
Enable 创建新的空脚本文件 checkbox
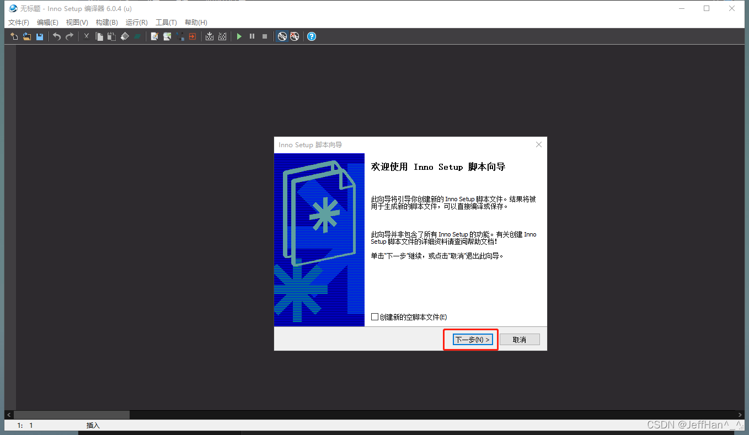tap(374, 316)
